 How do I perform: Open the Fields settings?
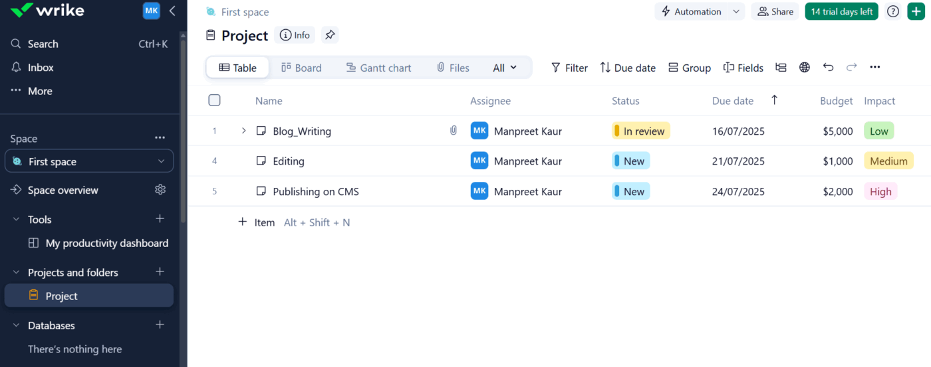[743, 68]
